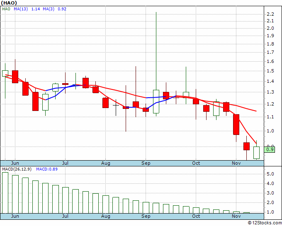282x226 pixels.
Task: Click the 1.8 price axis label
Action: click(x=270, y=44)
